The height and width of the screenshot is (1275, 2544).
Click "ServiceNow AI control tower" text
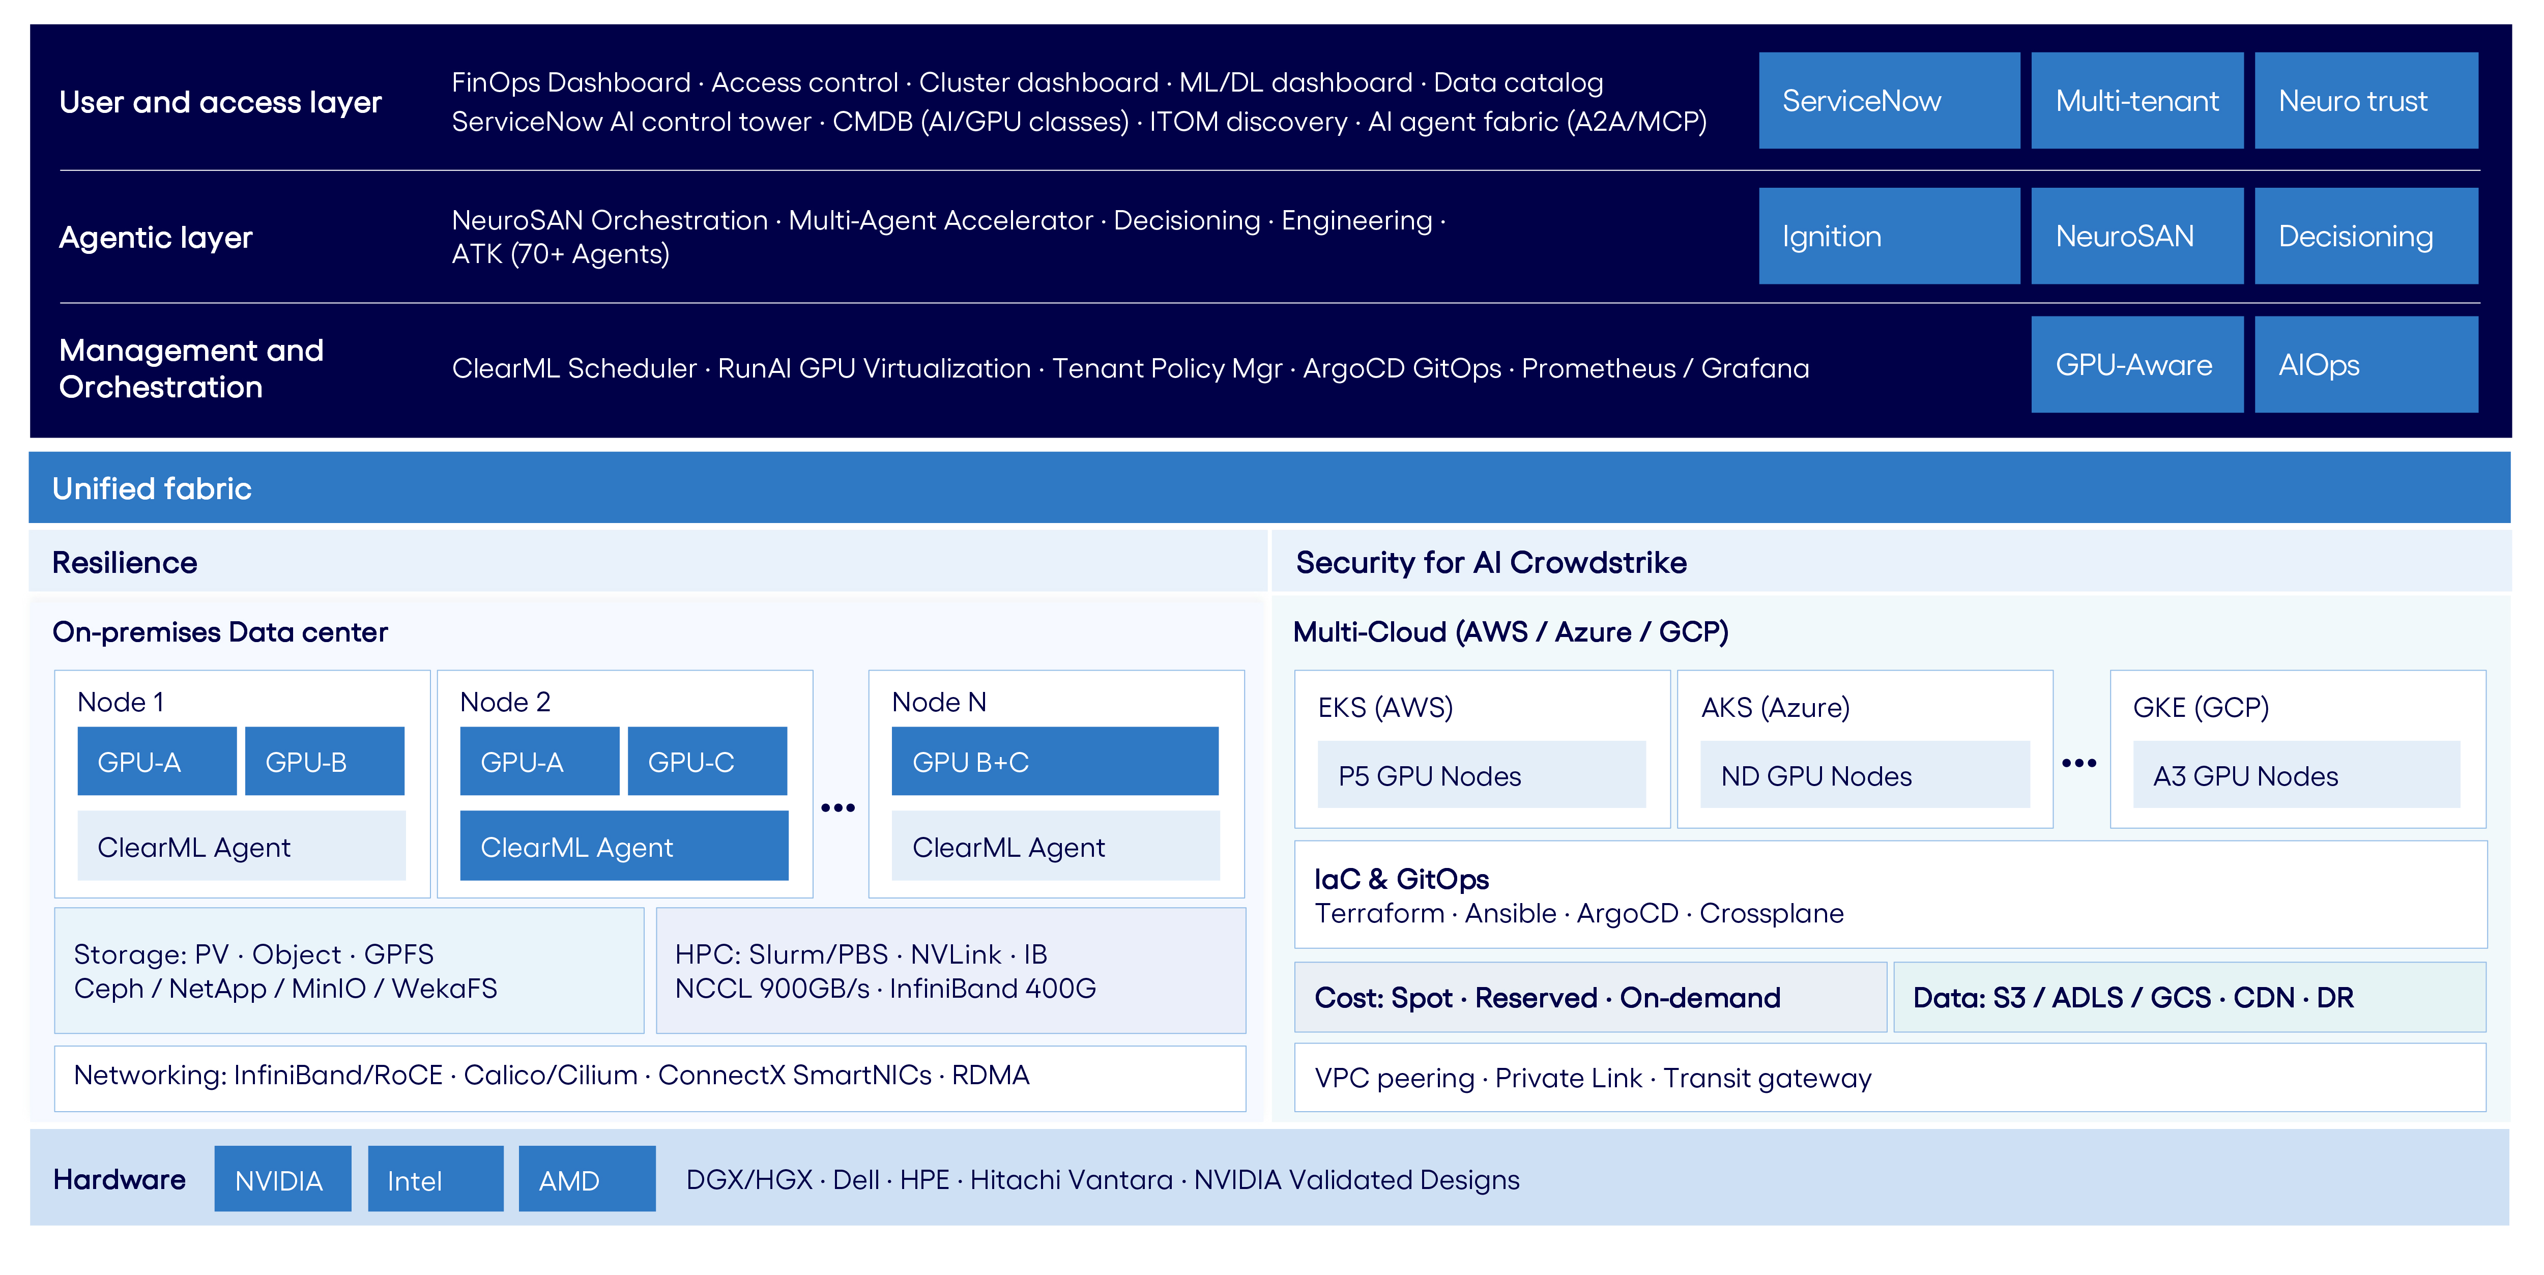click(631, 122)
